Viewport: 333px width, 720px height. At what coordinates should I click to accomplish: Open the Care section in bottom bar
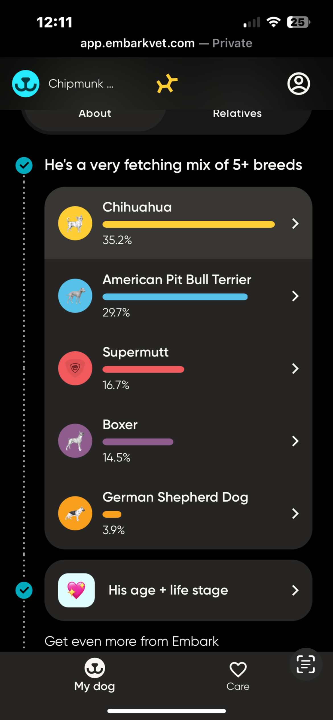[238, 677]
